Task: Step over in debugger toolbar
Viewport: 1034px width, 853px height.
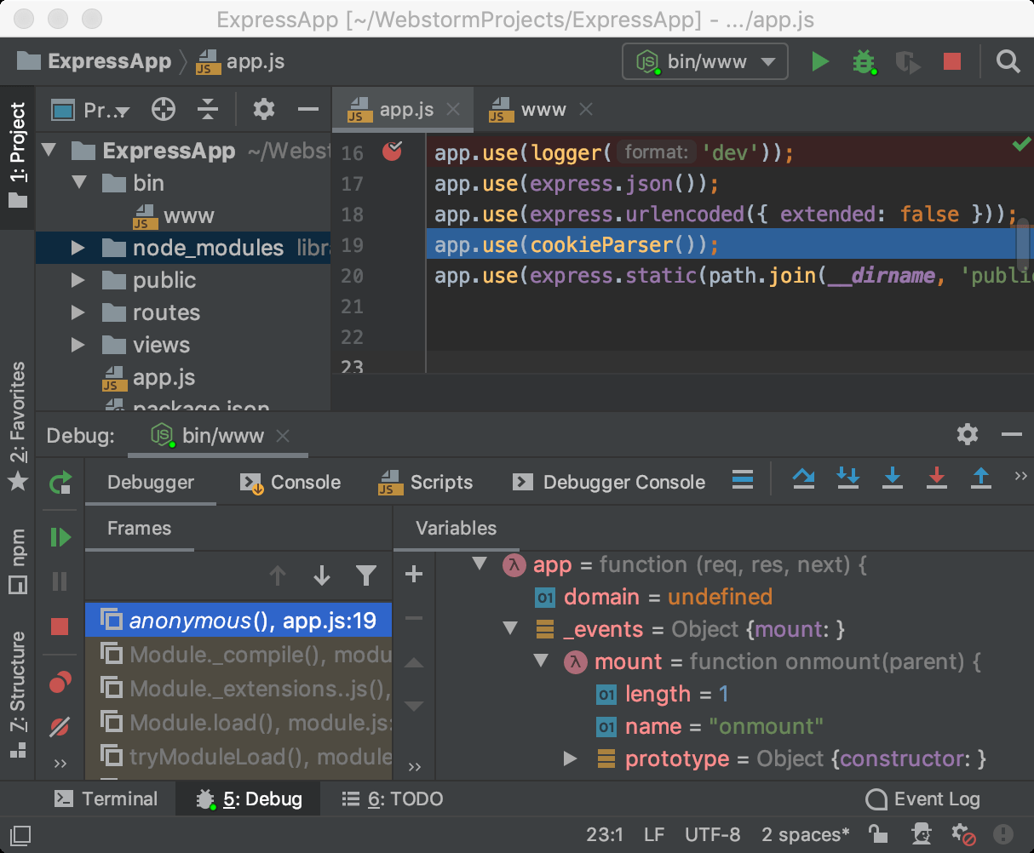Action: pos(803,478)
